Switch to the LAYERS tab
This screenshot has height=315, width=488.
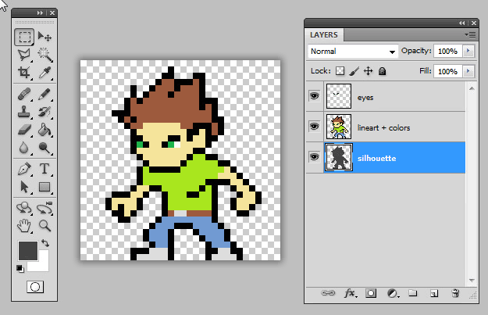point(324,35)
